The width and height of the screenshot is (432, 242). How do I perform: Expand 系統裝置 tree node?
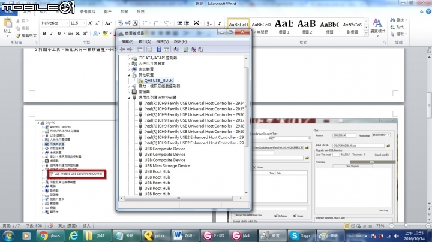(x=128, y=69)
